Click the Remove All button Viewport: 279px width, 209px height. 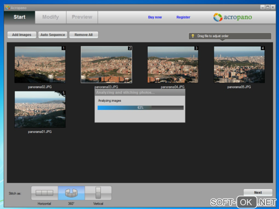(84, 35)
